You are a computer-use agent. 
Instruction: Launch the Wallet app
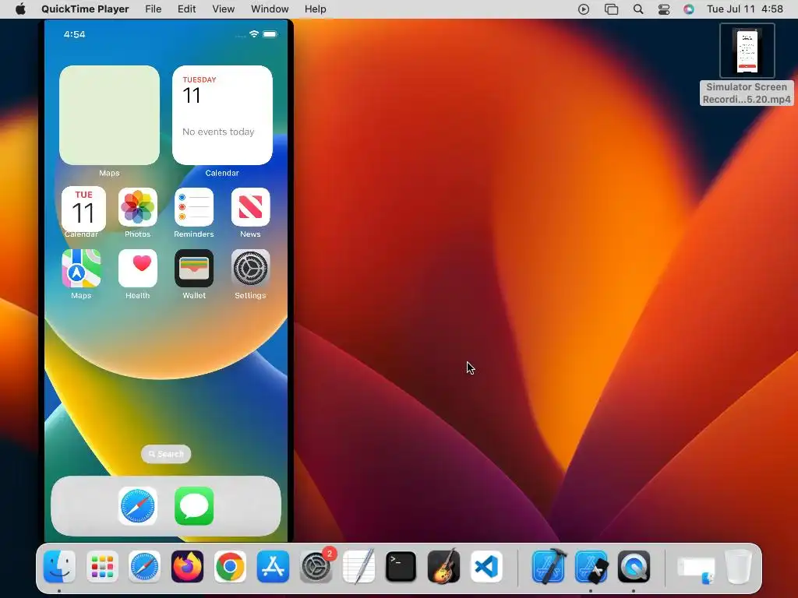[x=194, y=269]
